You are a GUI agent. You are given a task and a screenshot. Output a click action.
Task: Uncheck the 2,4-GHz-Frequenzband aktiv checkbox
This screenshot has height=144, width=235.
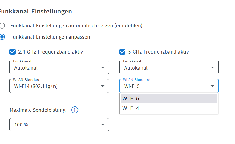(x=12, y=52)
